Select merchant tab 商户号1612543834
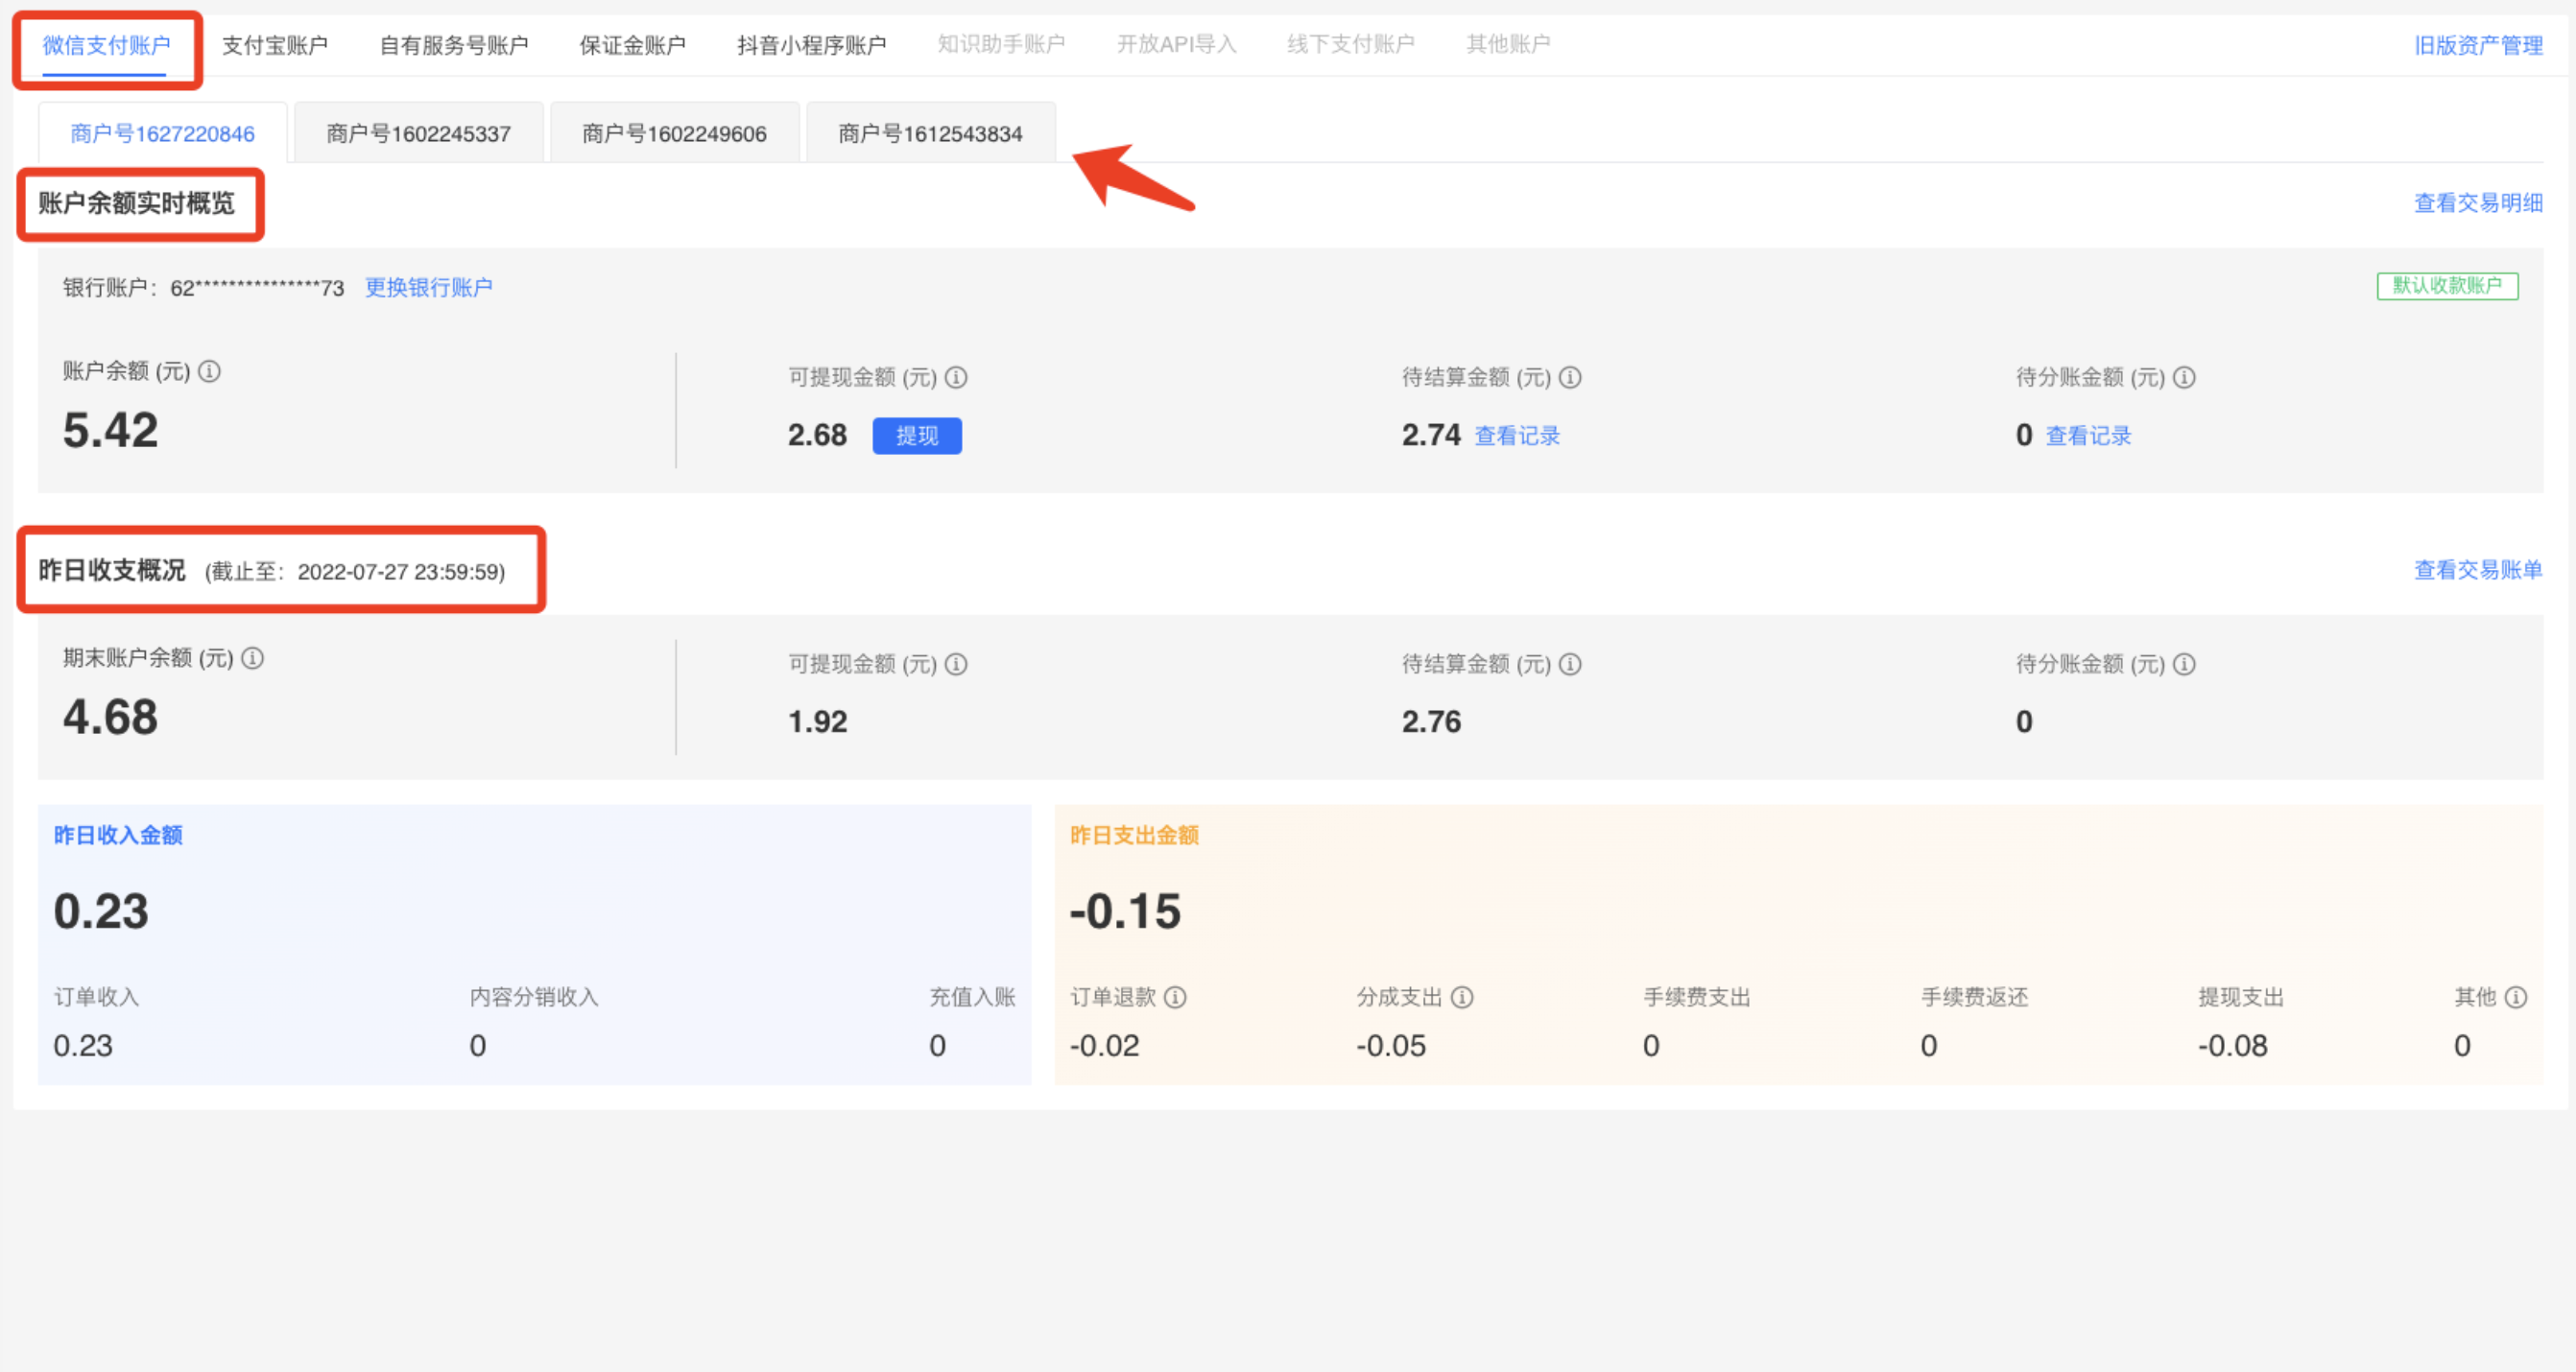 tap(931, 134)
